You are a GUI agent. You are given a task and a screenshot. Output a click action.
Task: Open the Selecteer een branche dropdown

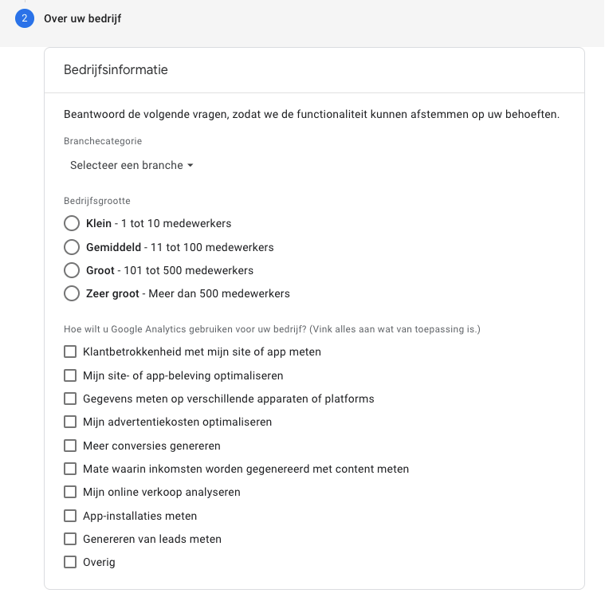(x=132, y=166)
